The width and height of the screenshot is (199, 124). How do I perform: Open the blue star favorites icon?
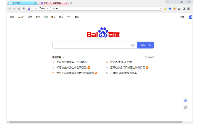tap(170, 9)
